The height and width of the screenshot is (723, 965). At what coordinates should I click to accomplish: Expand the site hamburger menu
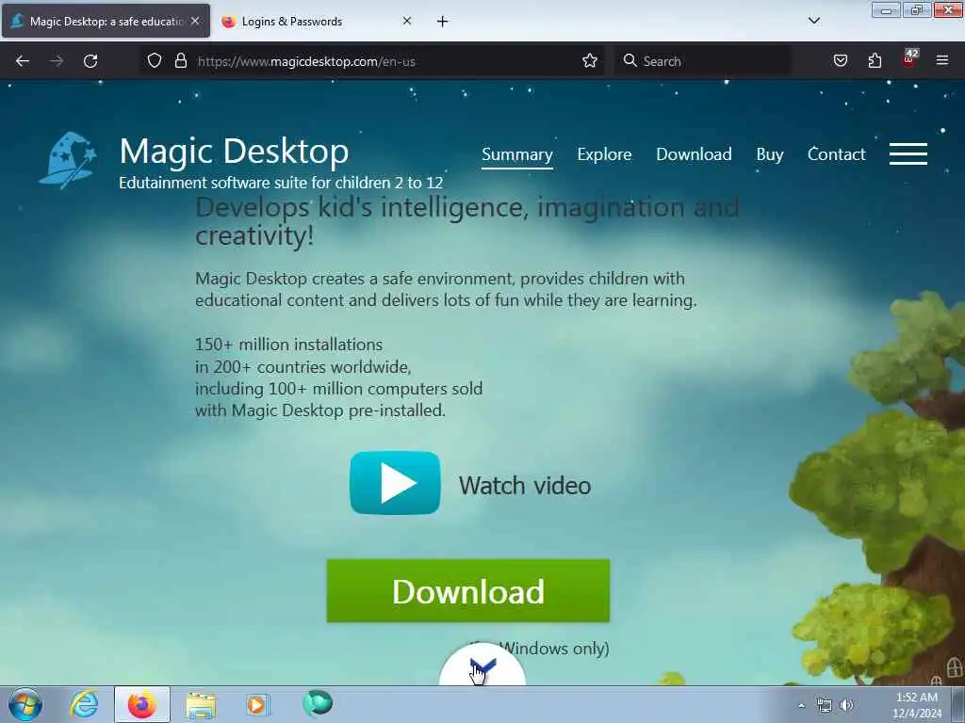pos(908,153)
